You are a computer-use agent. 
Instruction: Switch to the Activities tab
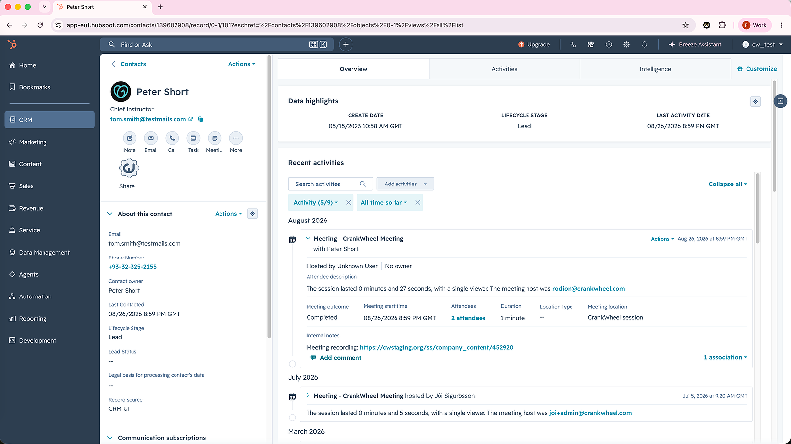pyautogui.click(x=504, y=69)
